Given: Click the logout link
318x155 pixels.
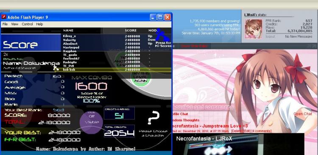Looking at the screenshot, I should tap(271, 36).
